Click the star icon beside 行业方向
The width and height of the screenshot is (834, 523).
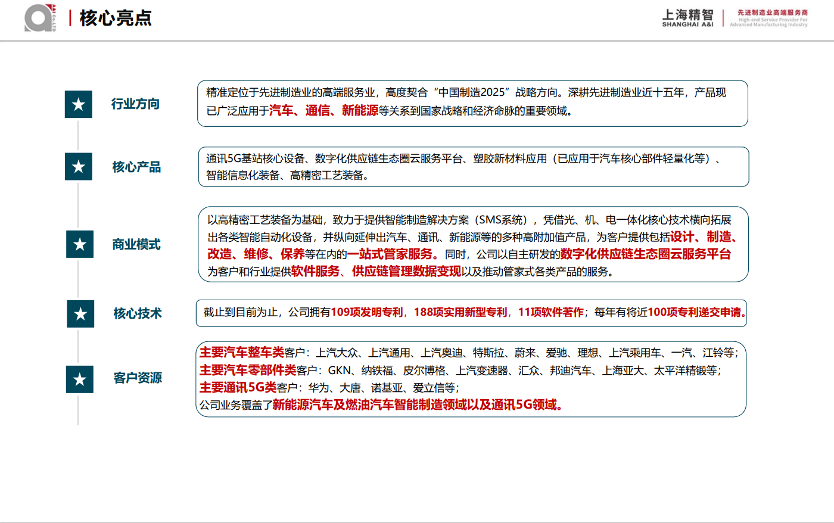(79, 104)
